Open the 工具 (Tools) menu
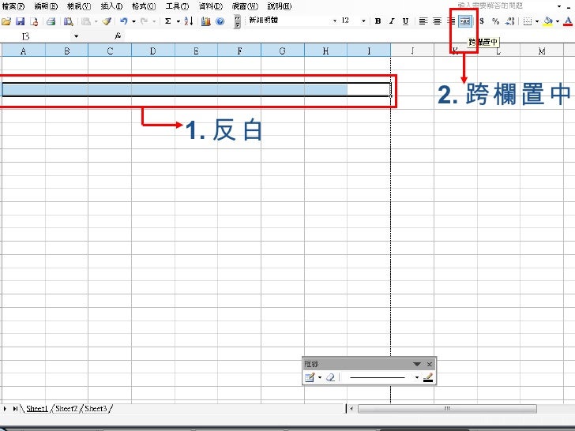Screen dimensions: 575x431 point(177,6)
